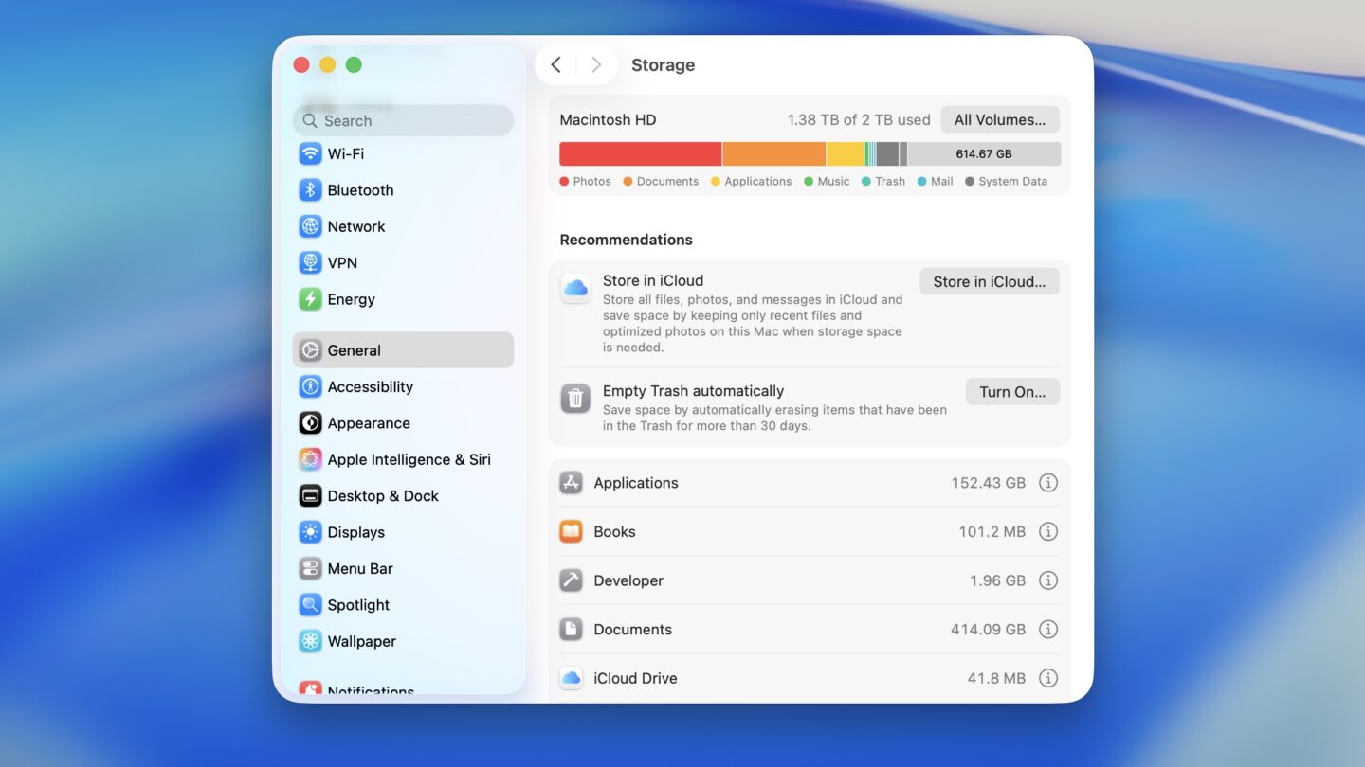1365x767 pixels.
Task: Click the hammer icon beside Developer
Action: 571,580
